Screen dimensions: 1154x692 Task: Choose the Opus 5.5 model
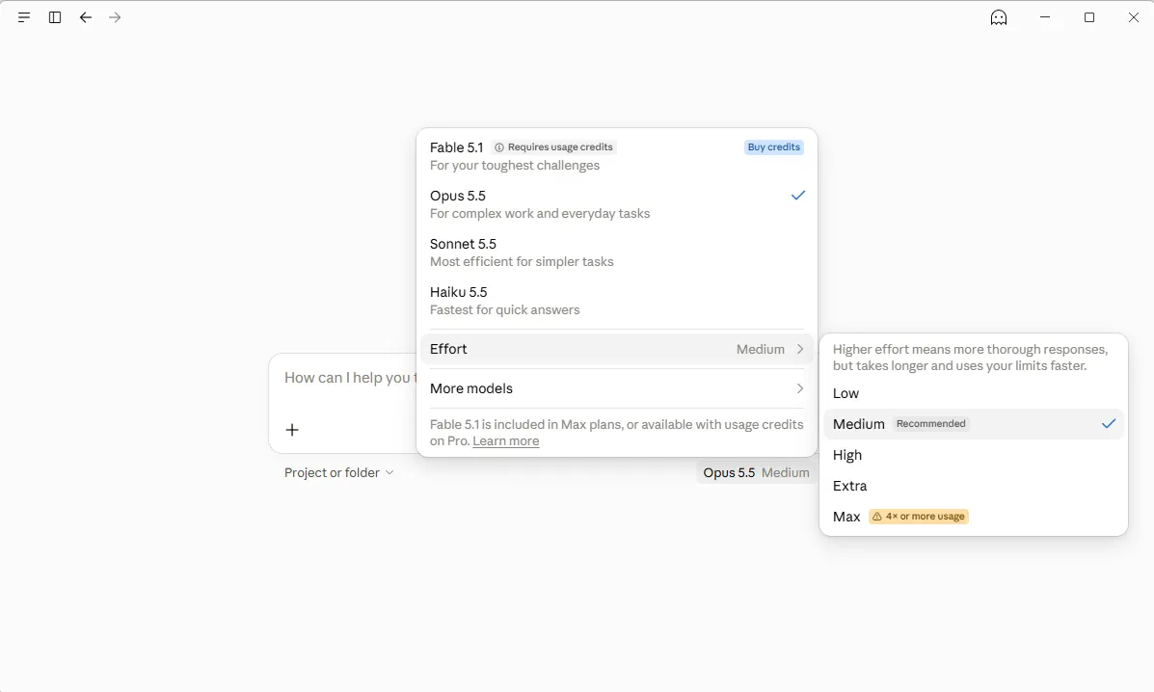[x=617, y=204]
